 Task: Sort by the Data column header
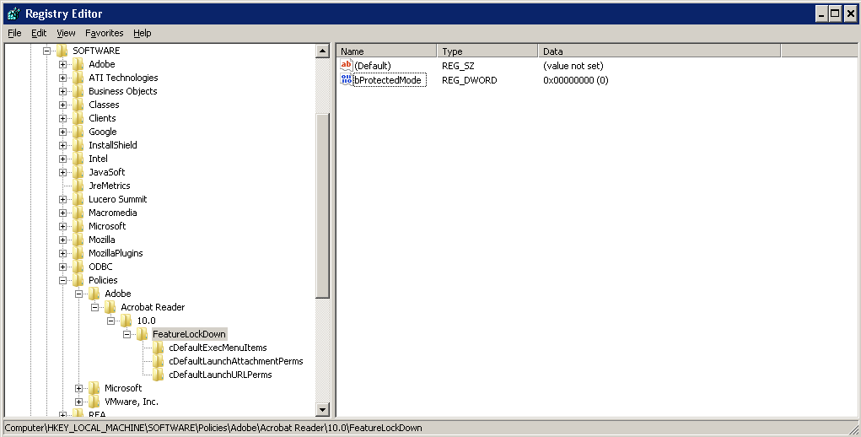coord(659,51)
